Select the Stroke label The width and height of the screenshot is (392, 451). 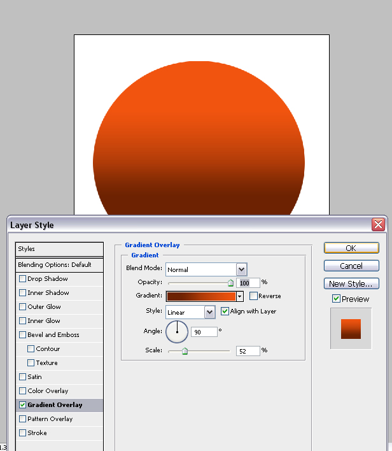tap(37, 433)
